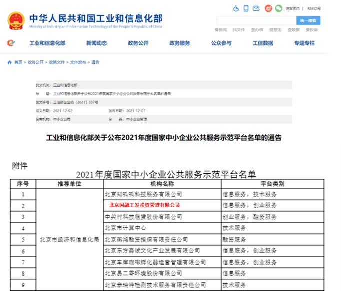Open 公众参与 navigation menu
Image resolution: width=341 pixels, height=291 pixels.
[221, 43]
